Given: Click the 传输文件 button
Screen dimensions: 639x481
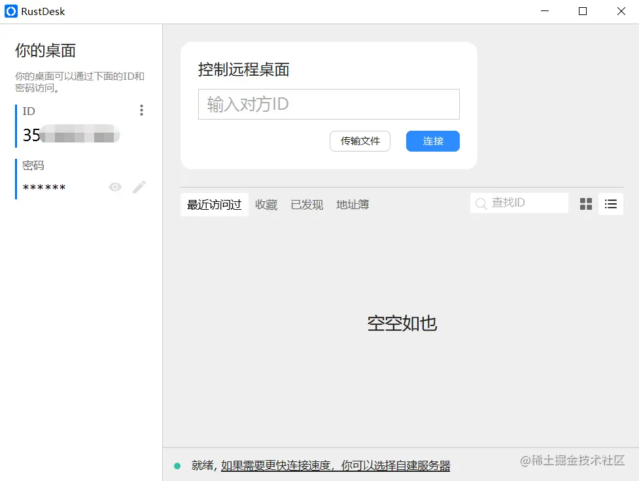Looking at the screenshot, I should click(360, 141).
